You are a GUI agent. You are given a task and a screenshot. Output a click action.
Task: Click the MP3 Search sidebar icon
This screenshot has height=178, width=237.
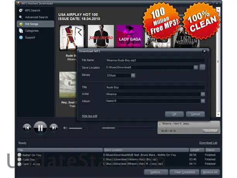21,10
